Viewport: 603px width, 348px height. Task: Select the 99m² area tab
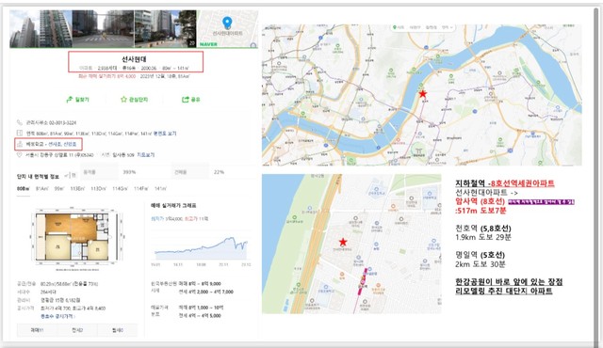[59, 189]
